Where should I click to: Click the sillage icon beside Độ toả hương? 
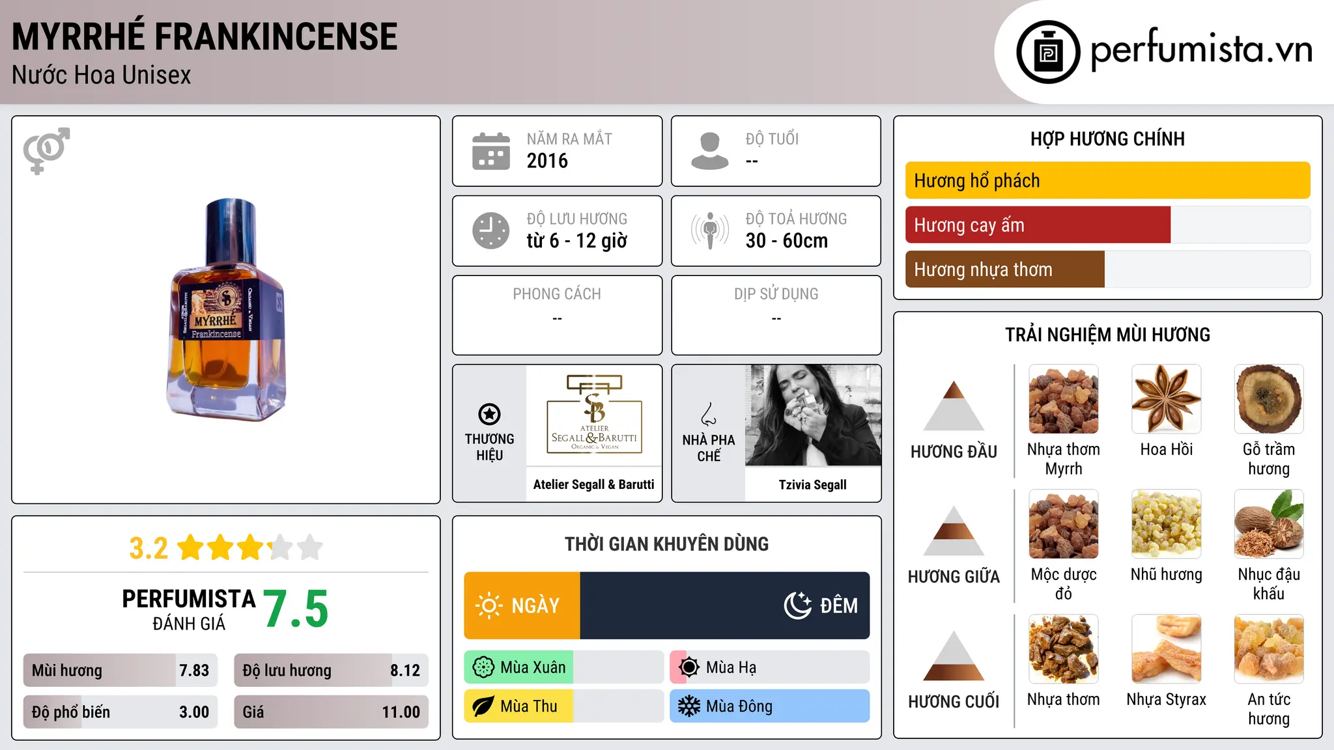click(710, 230)
